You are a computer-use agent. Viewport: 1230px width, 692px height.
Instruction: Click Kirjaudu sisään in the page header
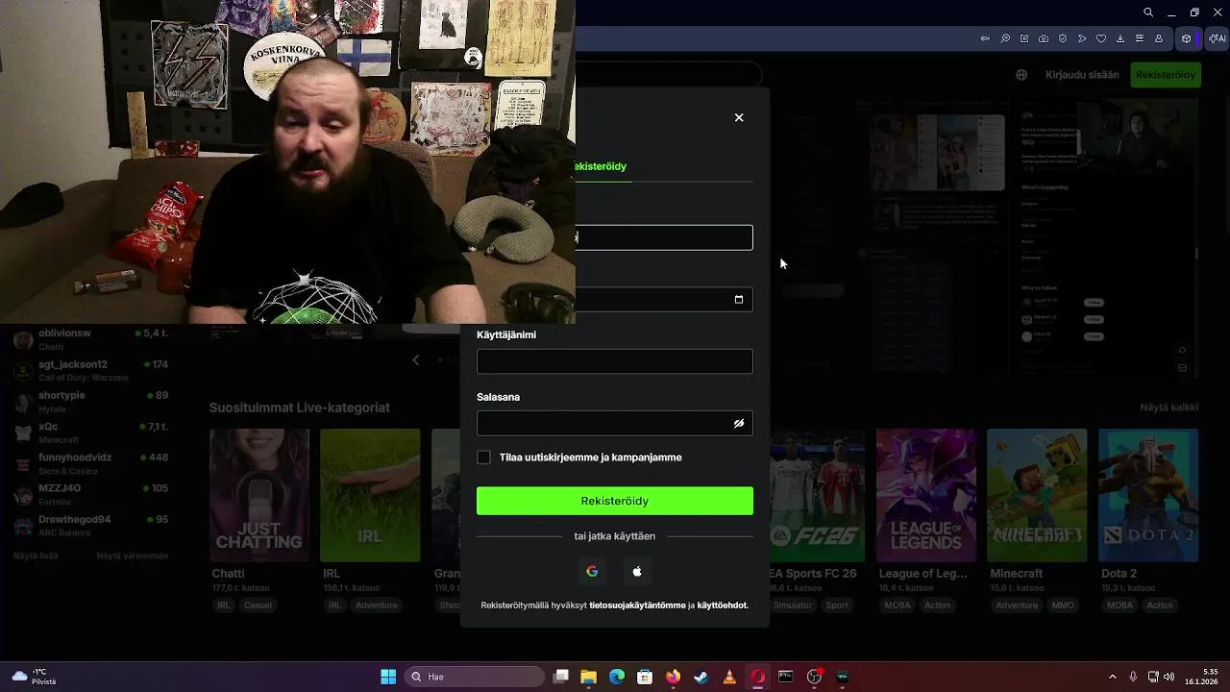(1082, 75)
